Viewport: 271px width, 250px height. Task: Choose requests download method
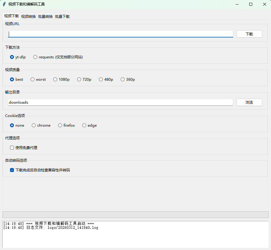(35, 57)
